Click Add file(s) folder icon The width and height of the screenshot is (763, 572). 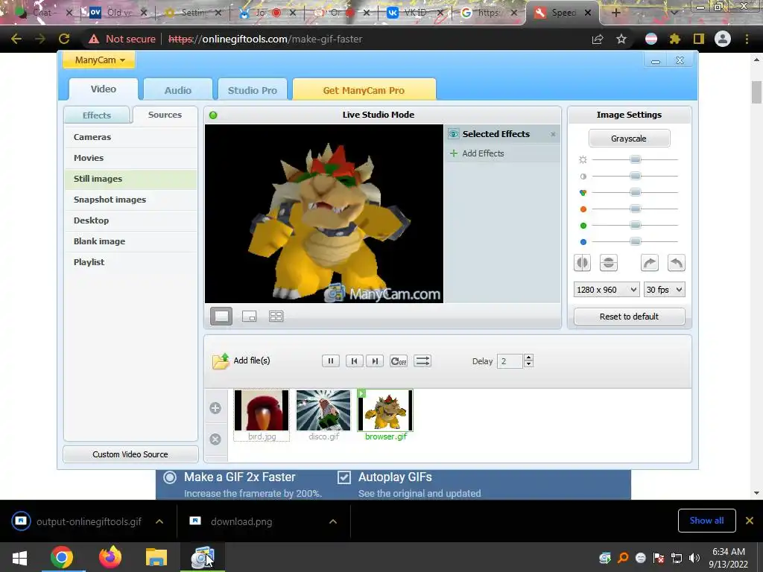tap(221, 361)
